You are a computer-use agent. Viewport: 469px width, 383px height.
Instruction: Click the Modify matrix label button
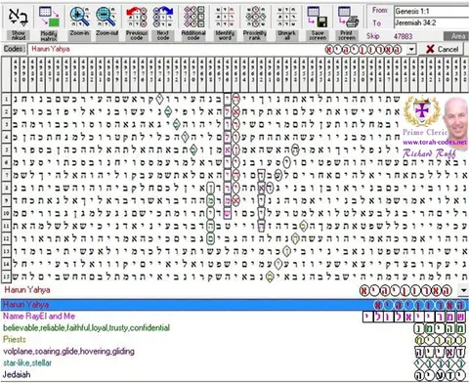click(49, 35)
